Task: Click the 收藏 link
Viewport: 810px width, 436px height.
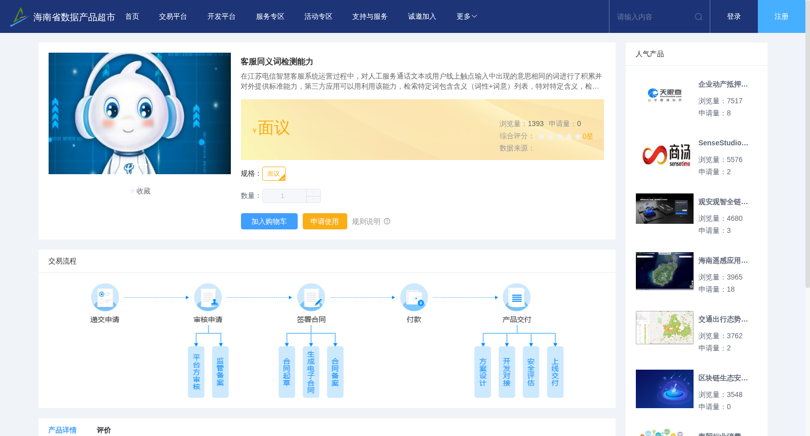Action: pos(143,191)
